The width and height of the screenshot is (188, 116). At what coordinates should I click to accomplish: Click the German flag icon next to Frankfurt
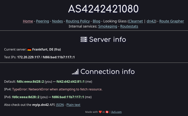coord(29,50)
